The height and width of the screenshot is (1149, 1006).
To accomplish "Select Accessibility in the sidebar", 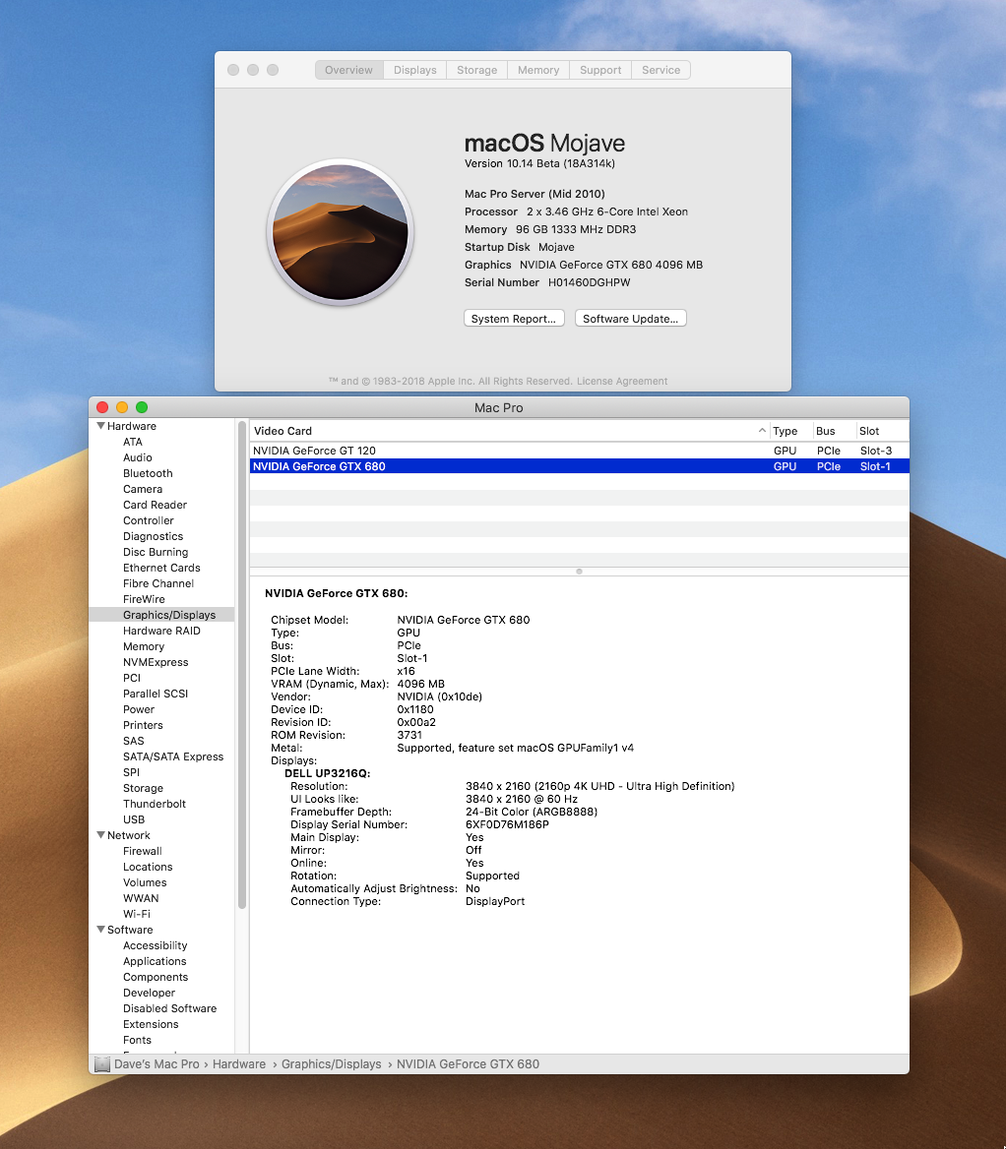I will [x=155, y=945].
